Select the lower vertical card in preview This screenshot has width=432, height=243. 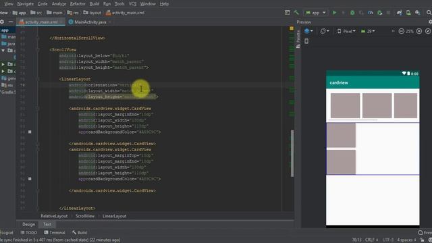point(341,162)
